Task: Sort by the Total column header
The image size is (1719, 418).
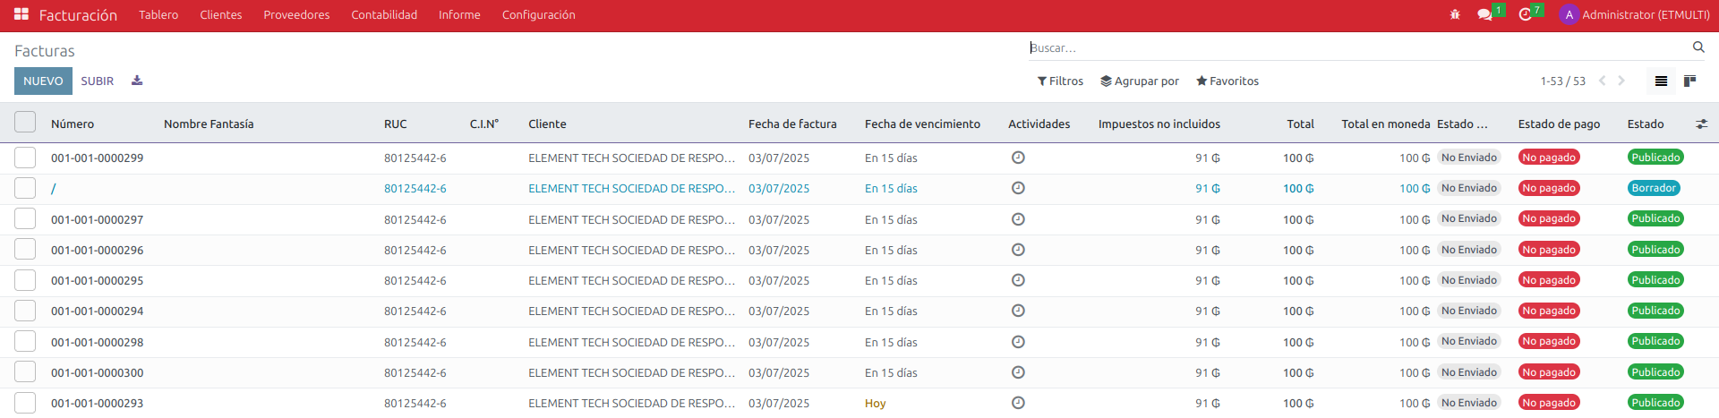Action: [1300, 124]
